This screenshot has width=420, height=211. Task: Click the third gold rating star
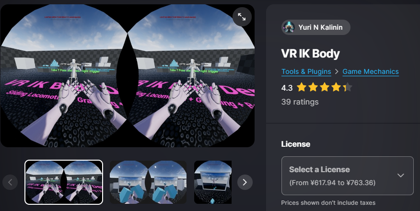pos(325,87)
